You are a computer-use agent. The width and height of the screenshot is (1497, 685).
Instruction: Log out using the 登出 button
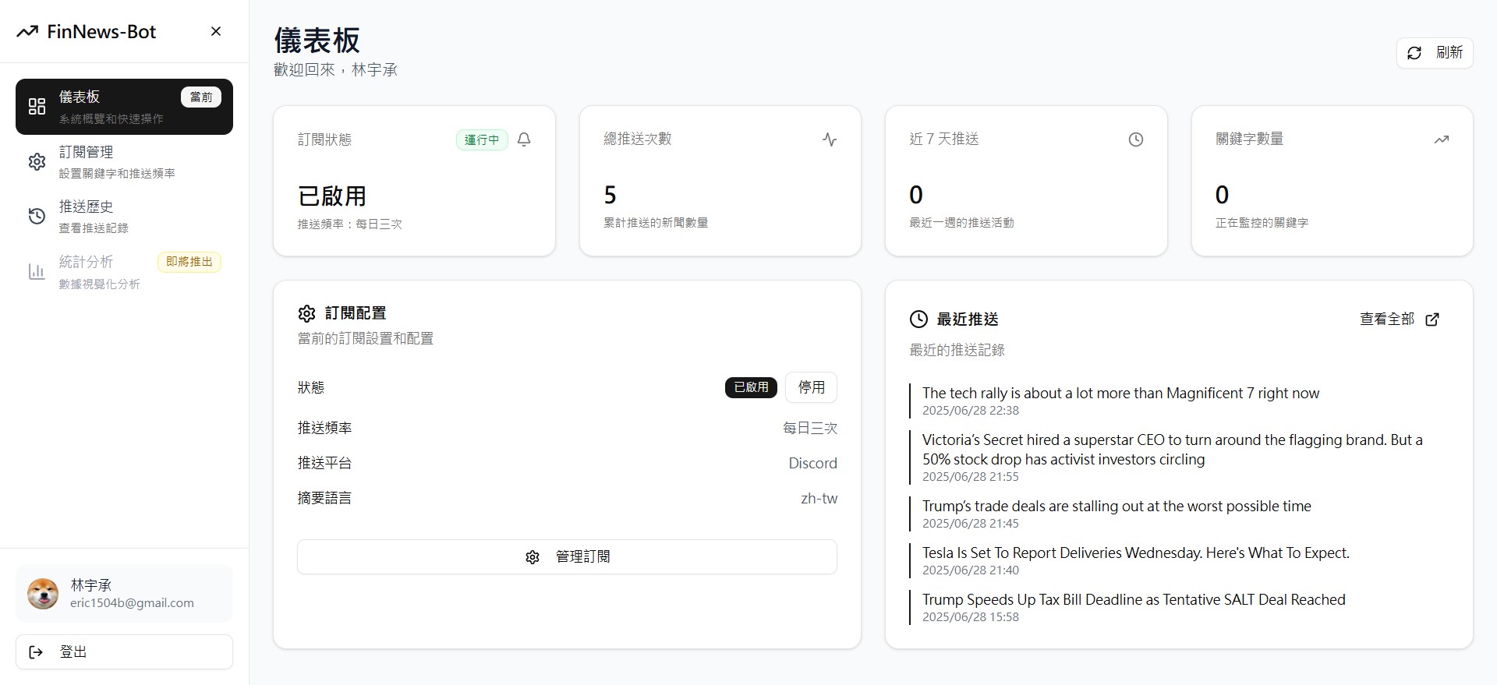124,652
